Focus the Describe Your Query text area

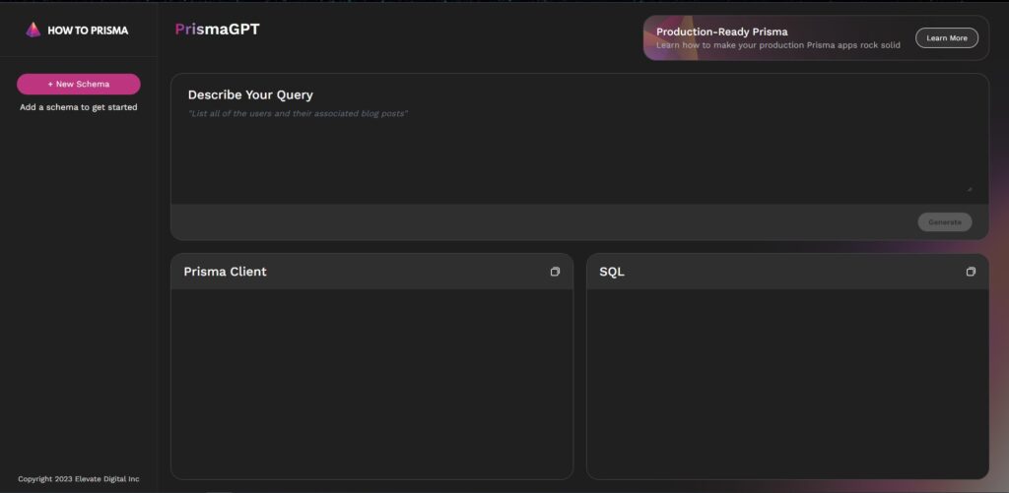[579, 150]
